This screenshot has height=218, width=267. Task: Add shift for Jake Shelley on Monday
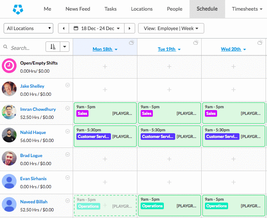click(x=105, y=90)
